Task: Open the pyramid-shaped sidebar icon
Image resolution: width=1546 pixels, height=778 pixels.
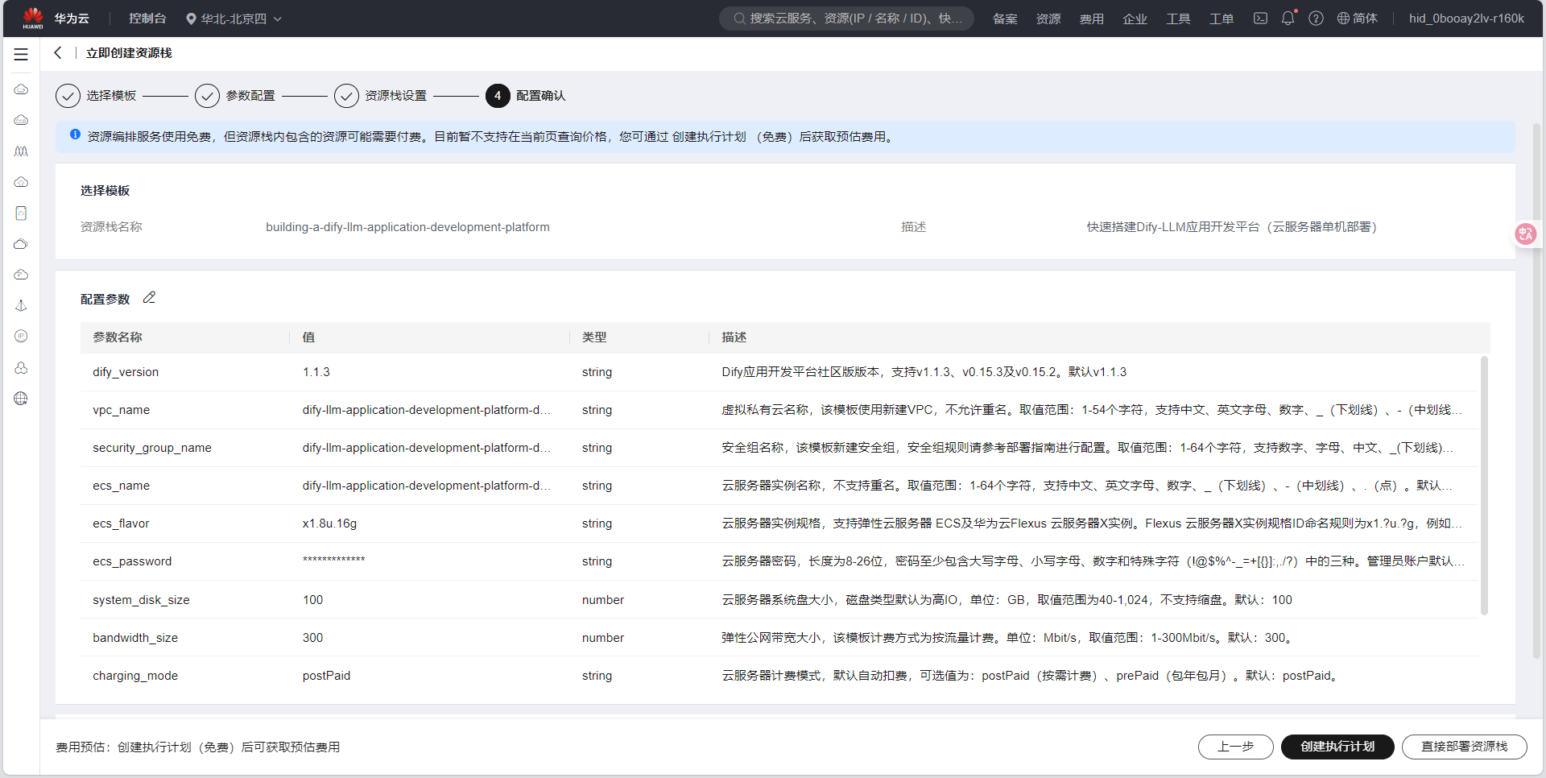Action: click(21, 306)
